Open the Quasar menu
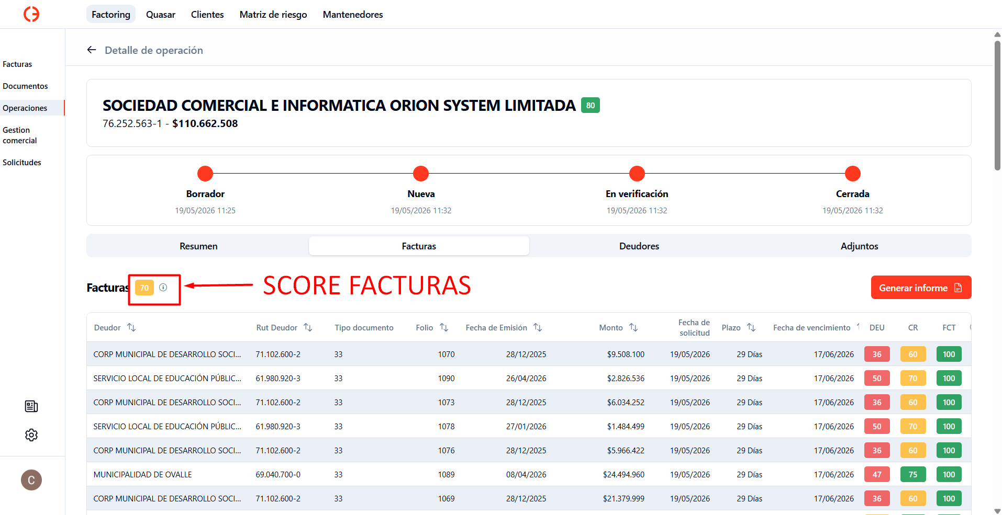 161,14
